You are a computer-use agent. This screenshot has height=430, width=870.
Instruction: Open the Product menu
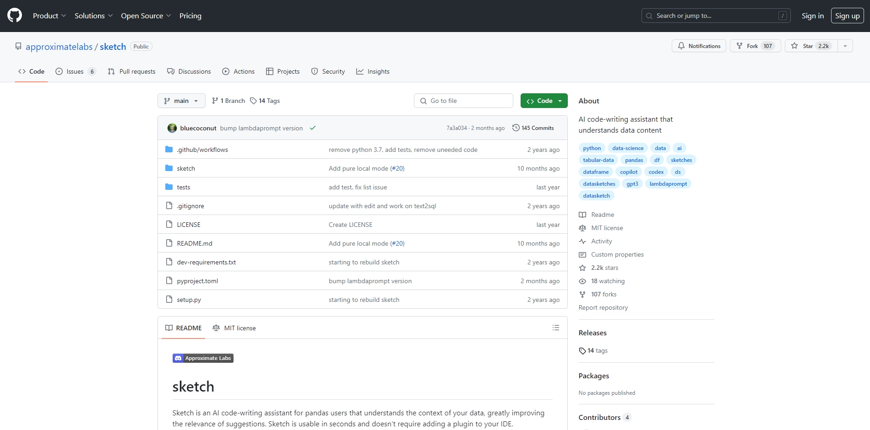coord(49,16)
